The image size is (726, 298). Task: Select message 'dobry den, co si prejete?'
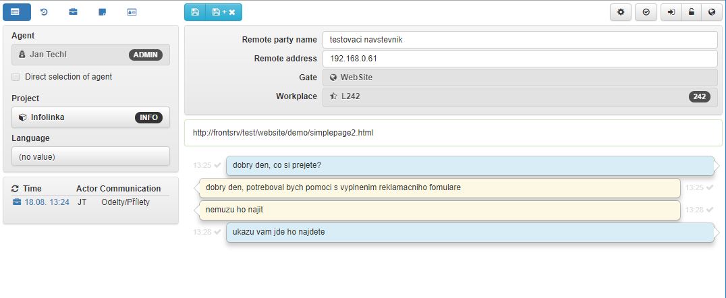tap(470, 165)
